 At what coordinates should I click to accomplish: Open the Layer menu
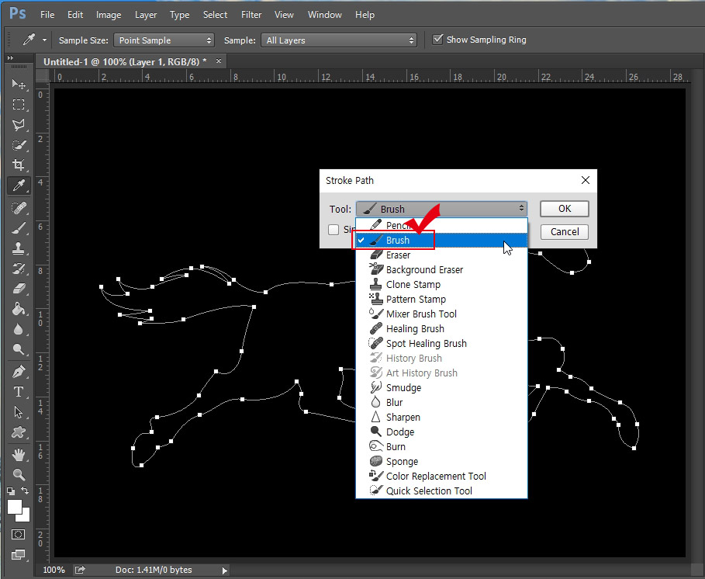pos(146,15)
